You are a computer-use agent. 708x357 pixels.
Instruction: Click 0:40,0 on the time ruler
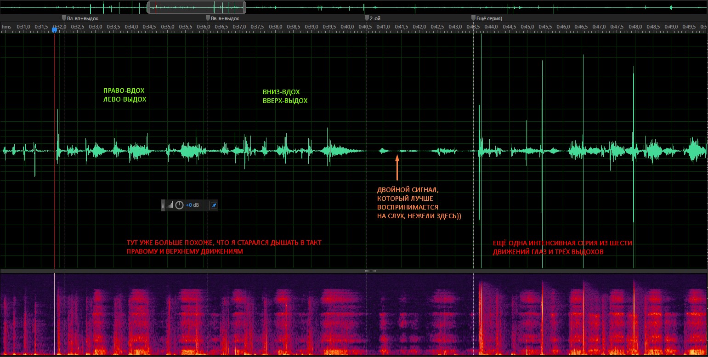pyautogui.click(x=348, y=27)
